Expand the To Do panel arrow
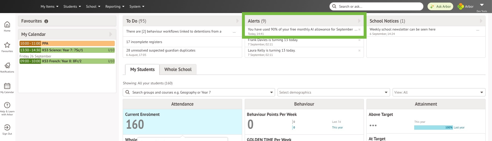The height and width of the screenshot is (141, 492). pos(238,21)
